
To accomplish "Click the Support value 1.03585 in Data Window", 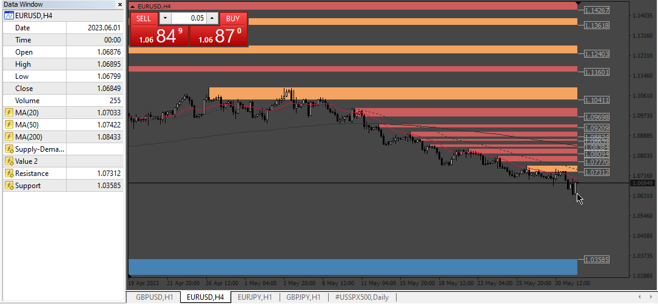I will 109,186.
